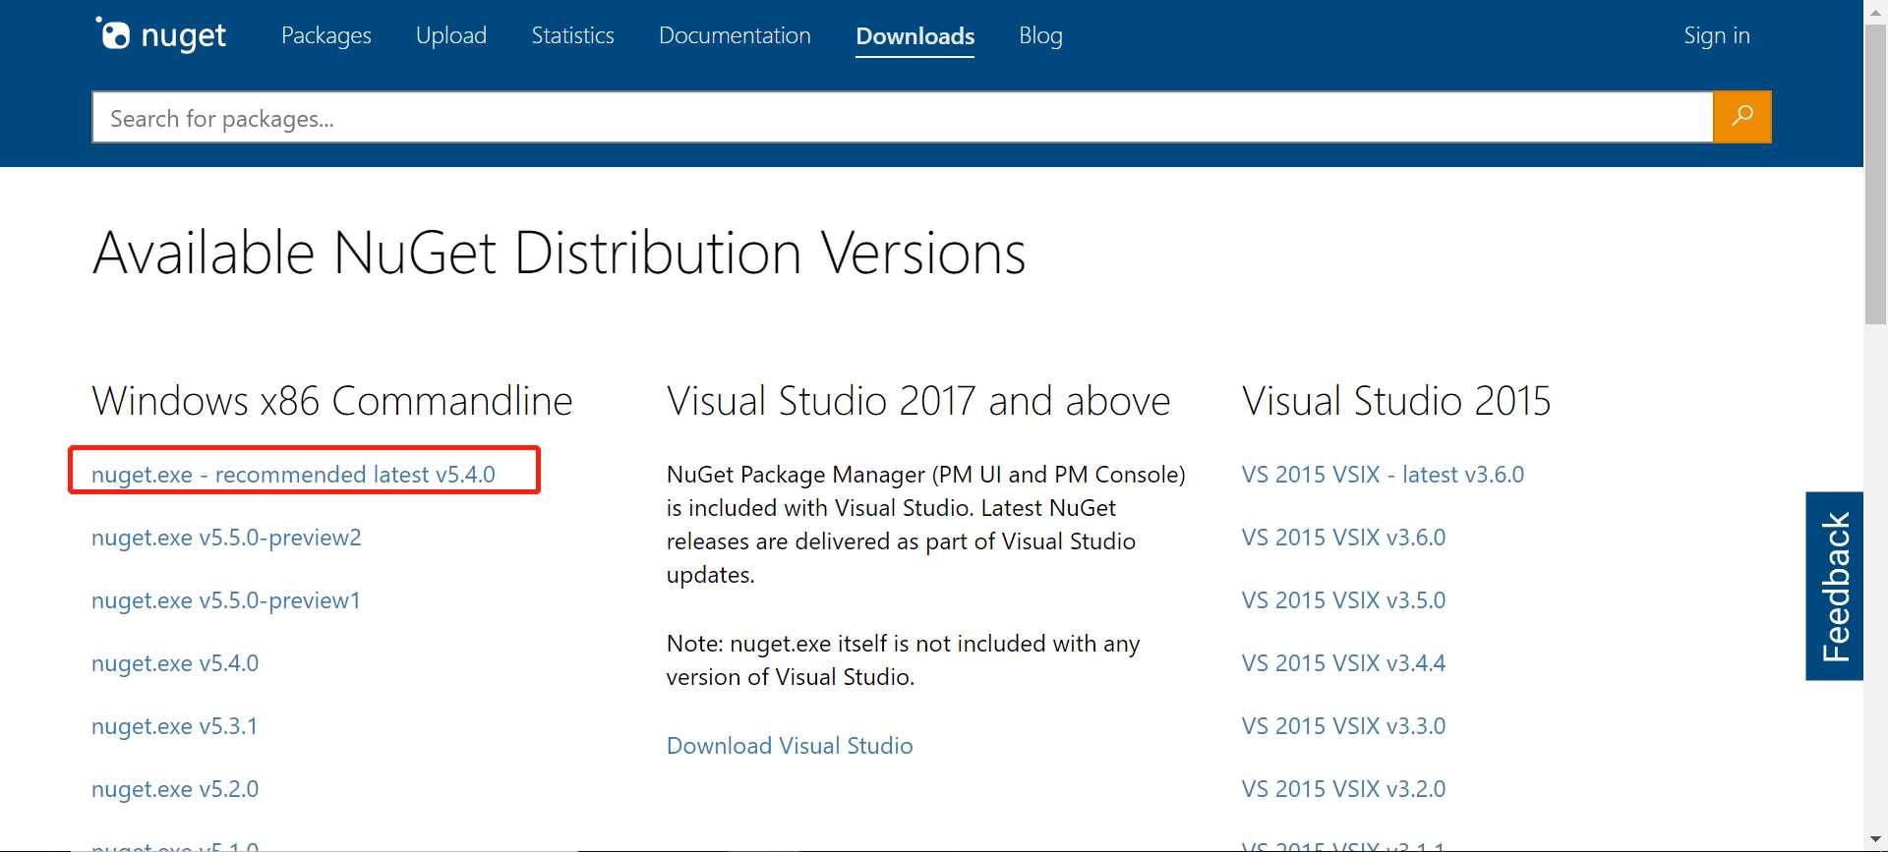Download VS 2015 VSIX v3.3.0
This screenshot has width=1888, height=852.
[1343, 726]
